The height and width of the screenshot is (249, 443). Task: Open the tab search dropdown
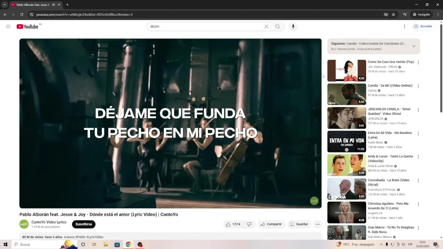4,5
